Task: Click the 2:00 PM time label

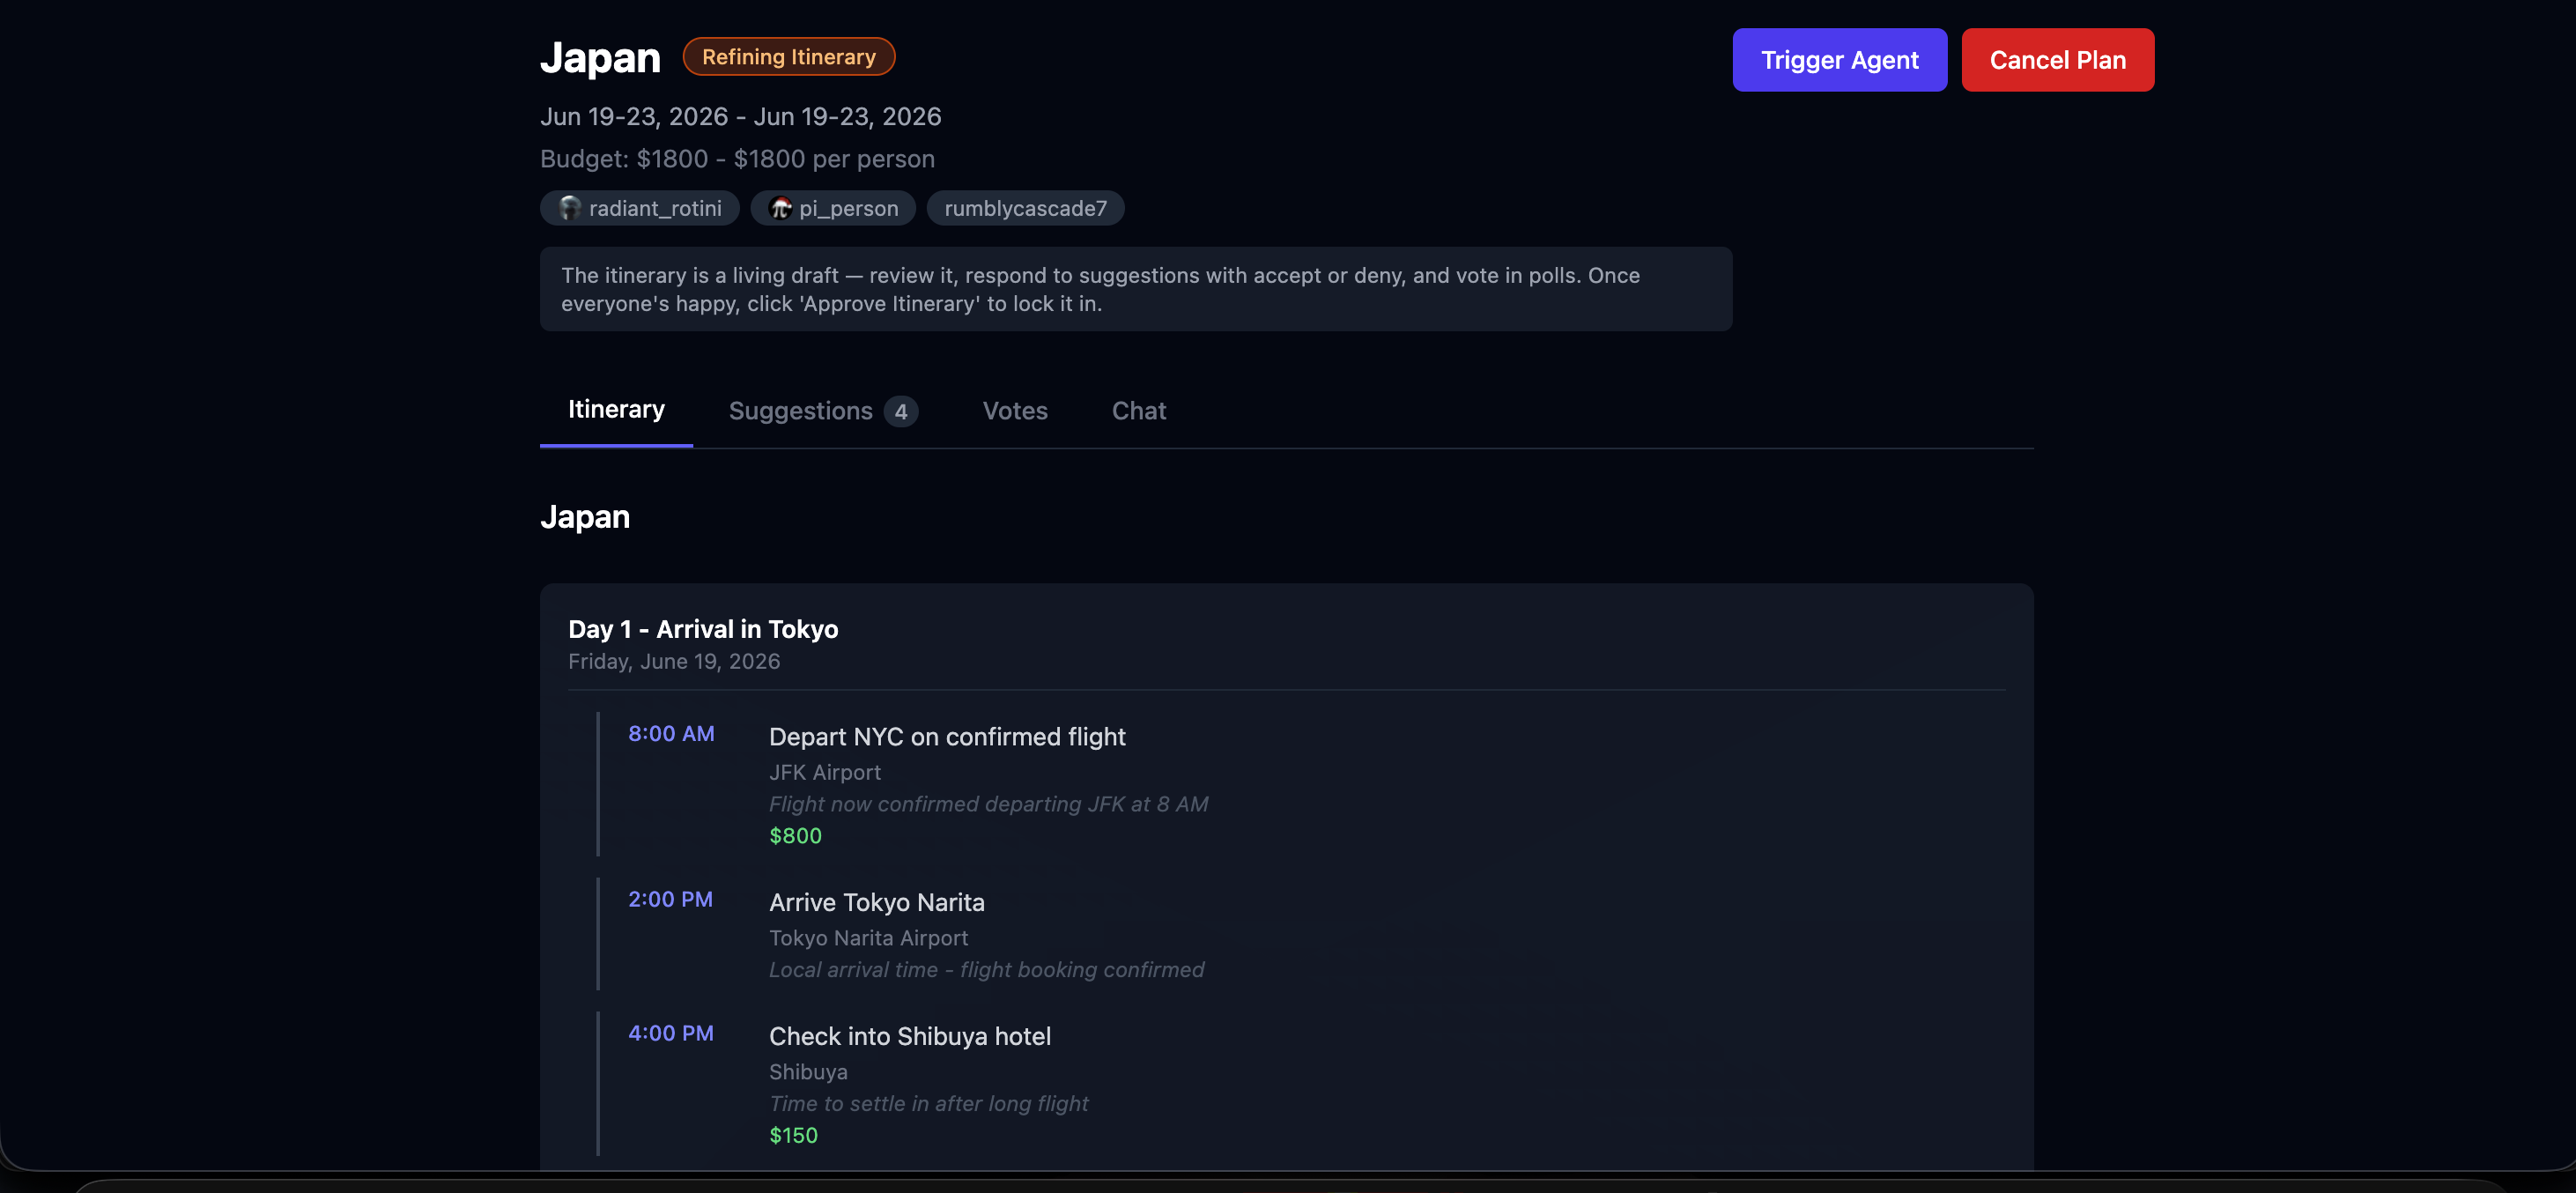Action: [x=670, y=899]
